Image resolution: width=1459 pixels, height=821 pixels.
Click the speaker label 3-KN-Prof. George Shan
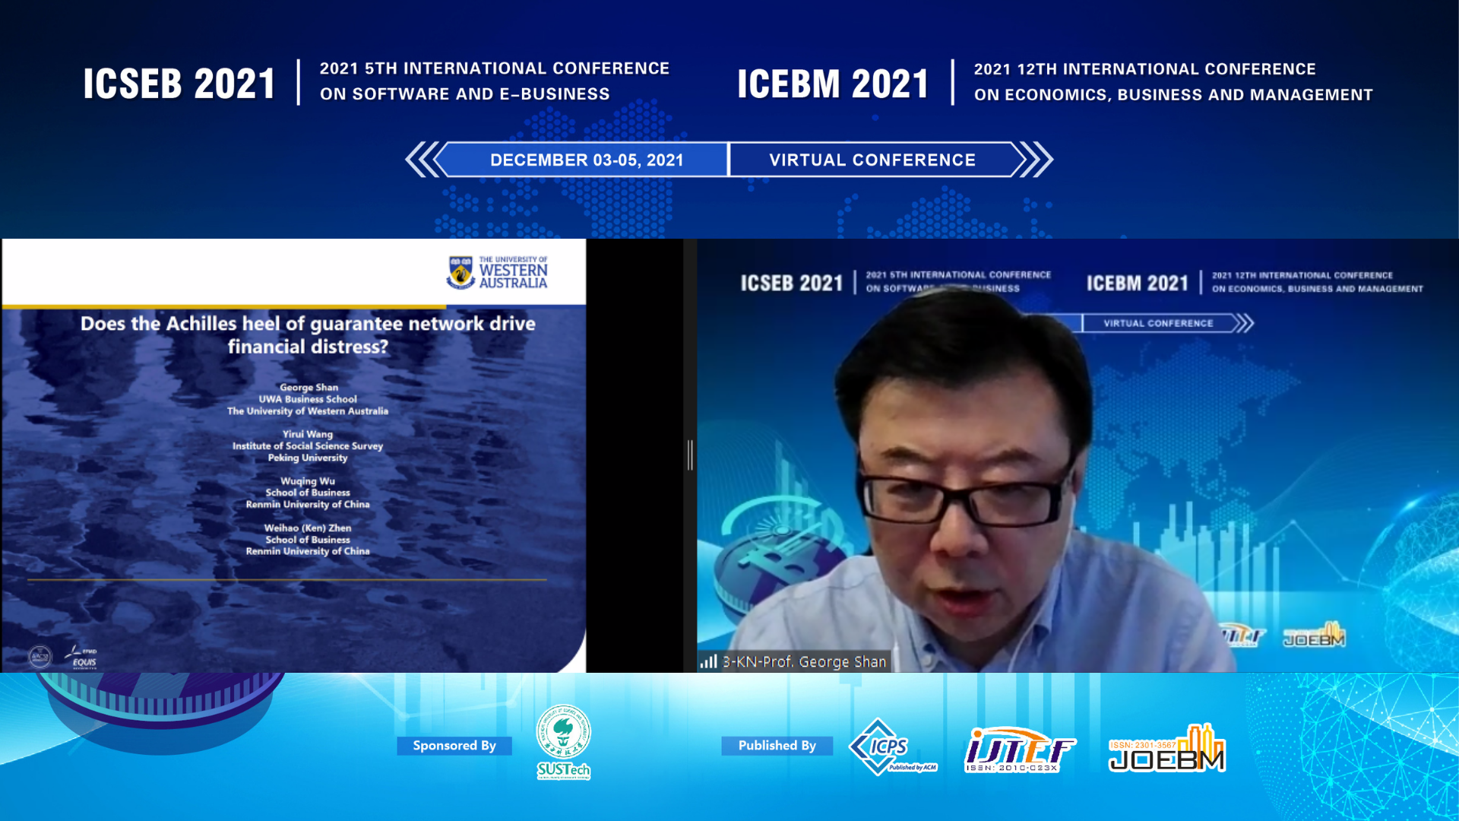pos(804,661)
